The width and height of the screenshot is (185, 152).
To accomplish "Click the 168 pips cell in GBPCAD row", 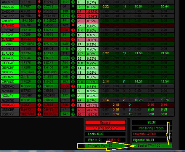I will point(81,63).
